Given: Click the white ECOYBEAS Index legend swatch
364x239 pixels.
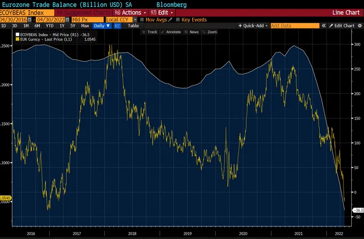Looking at the screenshot, I should tap(18, 35).
